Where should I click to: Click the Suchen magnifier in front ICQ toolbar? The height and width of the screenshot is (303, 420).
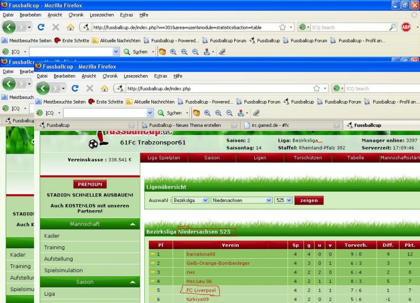(x=163, y=112)
